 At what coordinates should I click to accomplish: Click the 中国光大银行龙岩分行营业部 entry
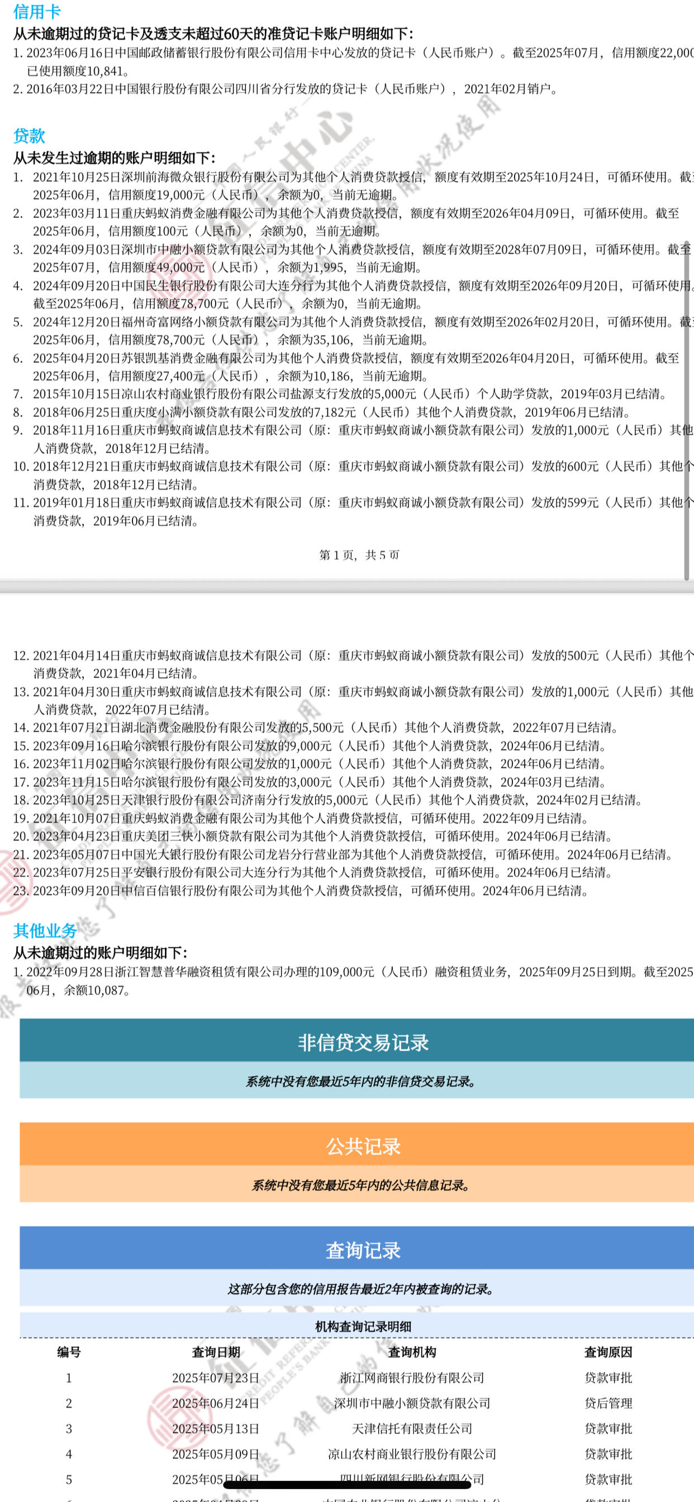pos(344,854)
